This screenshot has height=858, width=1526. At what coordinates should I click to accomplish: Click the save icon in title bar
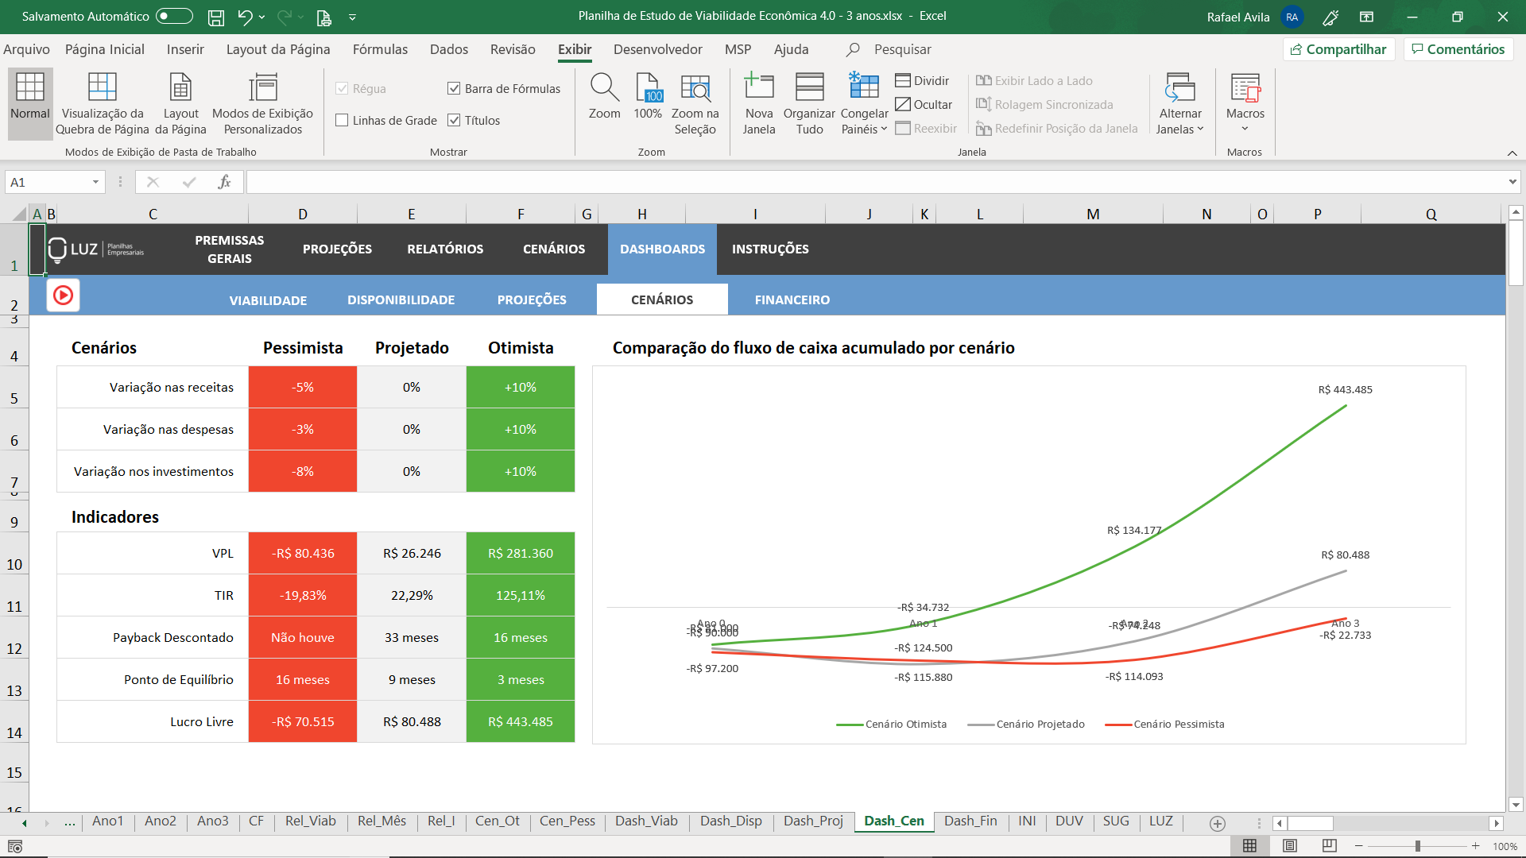point(215,17)
